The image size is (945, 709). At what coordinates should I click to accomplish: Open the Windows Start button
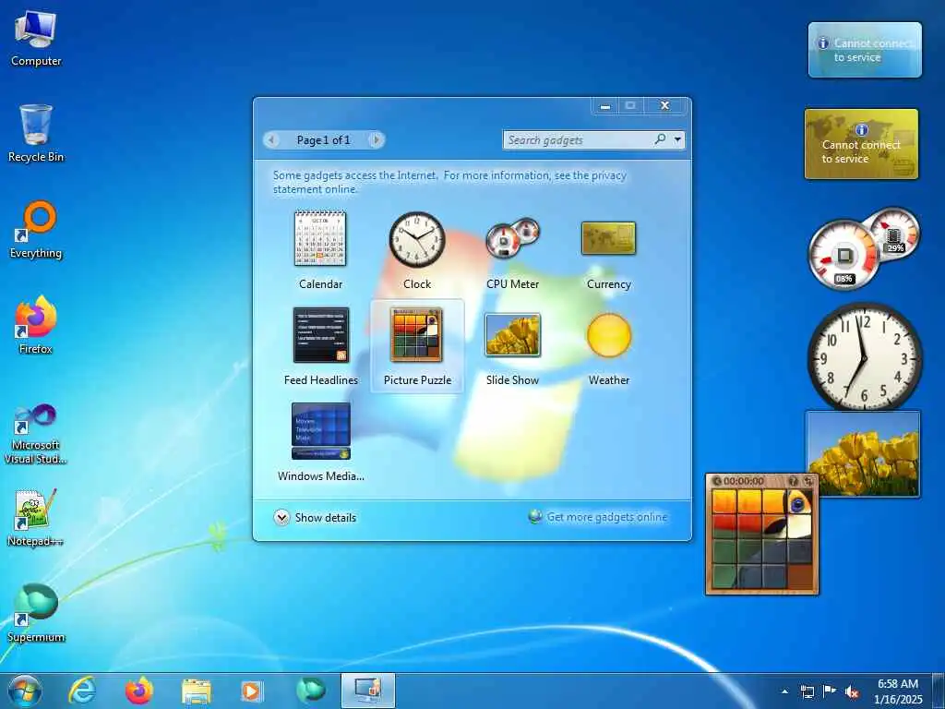click(25, 691)
